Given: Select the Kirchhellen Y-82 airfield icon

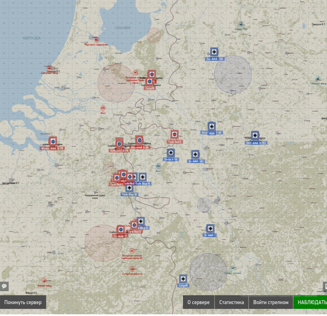Looking at the screenshot, I should pos(212,126).
